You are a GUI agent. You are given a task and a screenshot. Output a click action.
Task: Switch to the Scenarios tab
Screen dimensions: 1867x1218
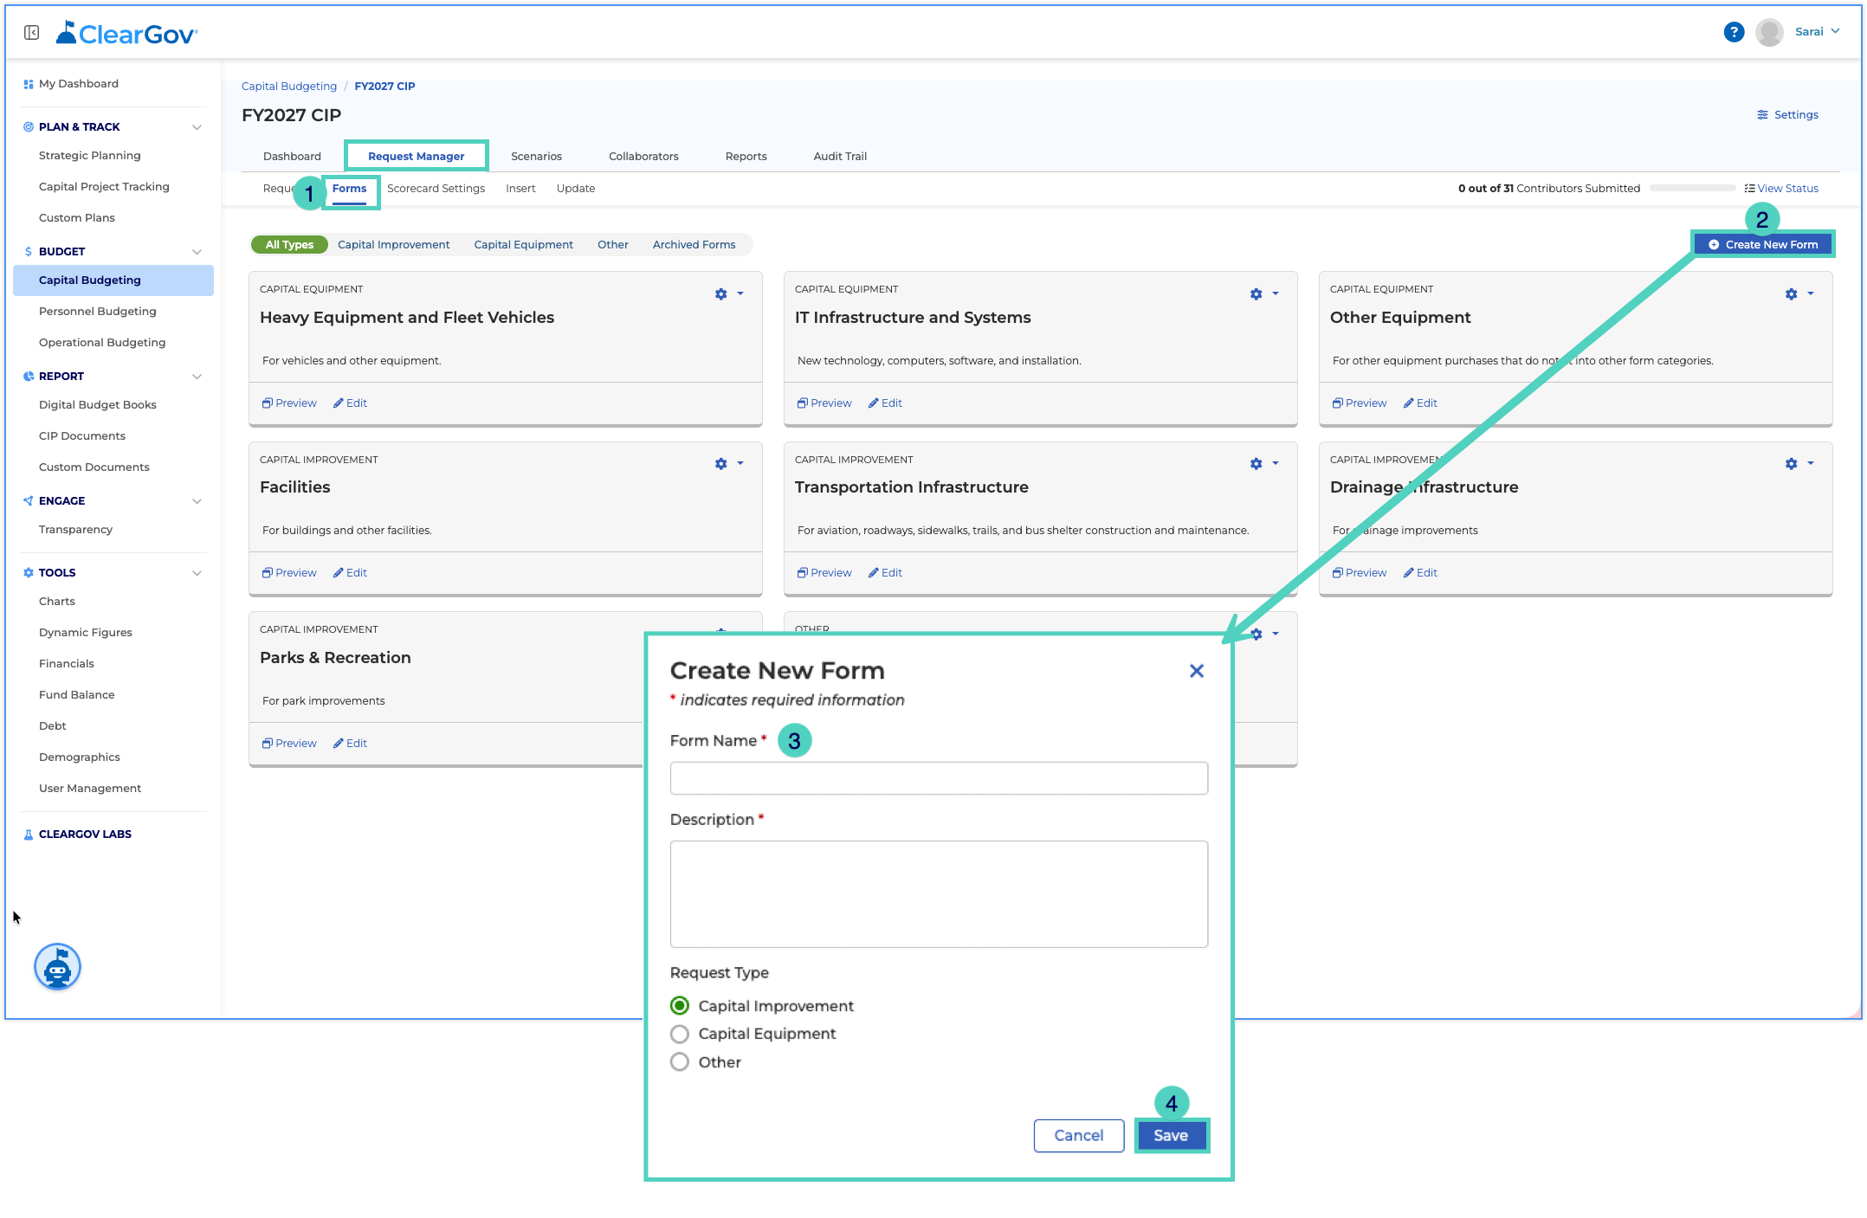[x=536, y=157]
